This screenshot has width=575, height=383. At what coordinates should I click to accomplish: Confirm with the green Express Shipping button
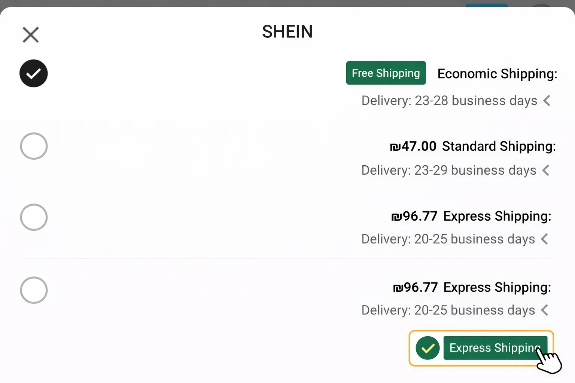(x=495, y=348)
